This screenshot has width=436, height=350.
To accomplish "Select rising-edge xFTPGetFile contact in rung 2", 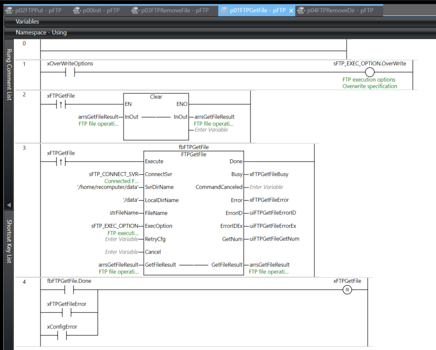I will point(61,105).
